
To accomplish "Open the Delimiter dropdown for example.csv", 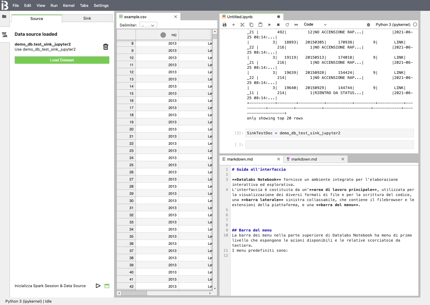I will (x=148, y=25).
